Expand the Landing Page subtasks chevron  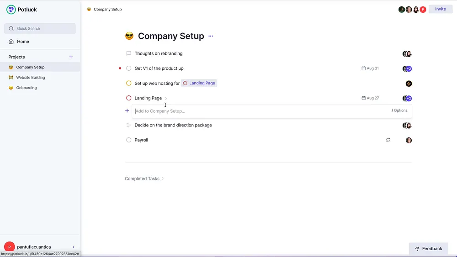(166, 98)
